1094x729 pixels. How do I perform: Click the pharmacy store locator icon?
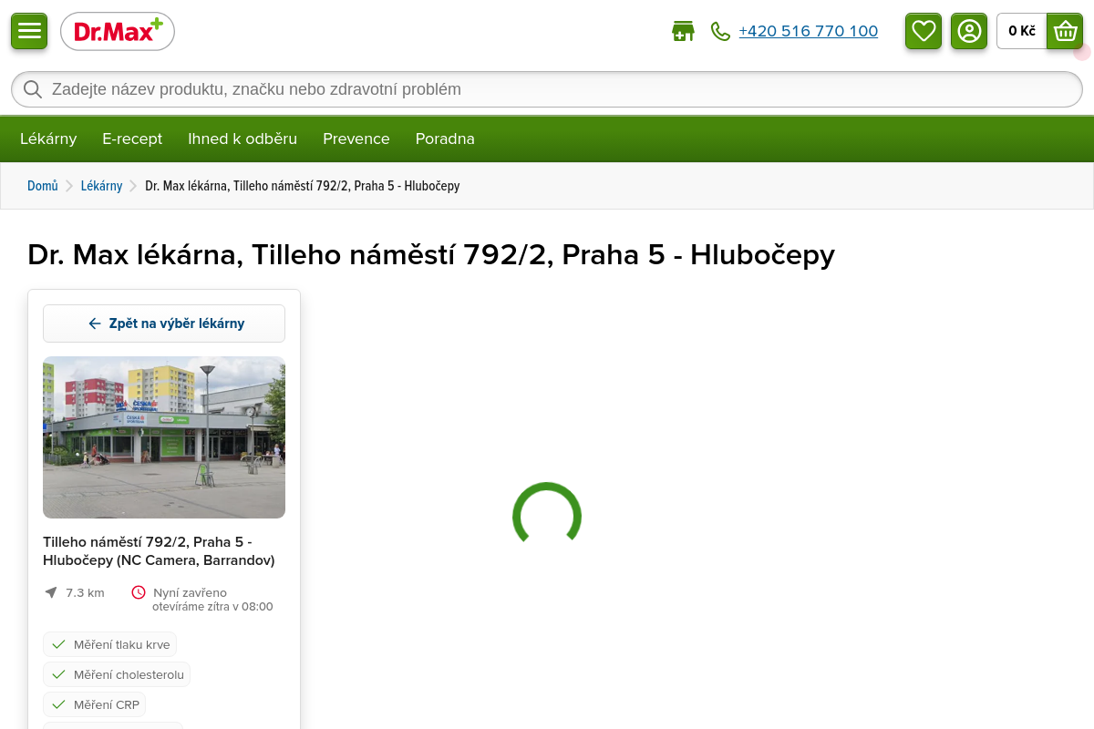[x=683, y=32]
